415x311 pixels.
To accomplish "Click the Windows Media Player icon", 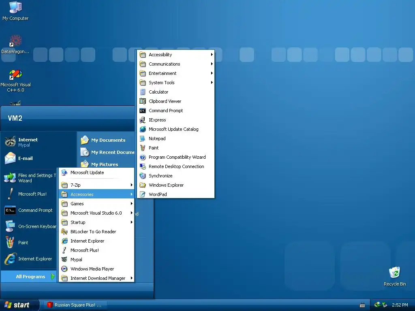I will 64,269.
